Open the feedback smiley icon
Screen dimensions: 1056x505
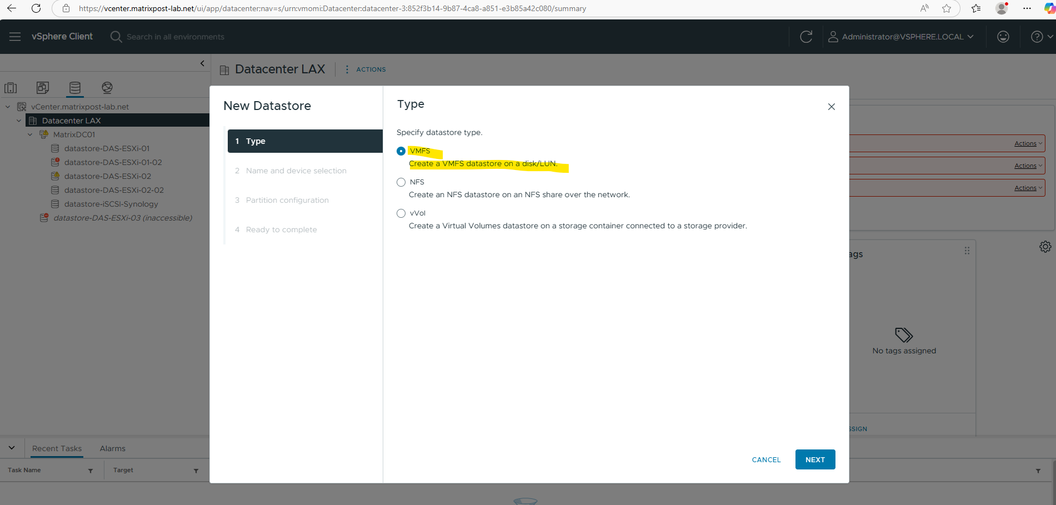click(x=1003, y=36)
